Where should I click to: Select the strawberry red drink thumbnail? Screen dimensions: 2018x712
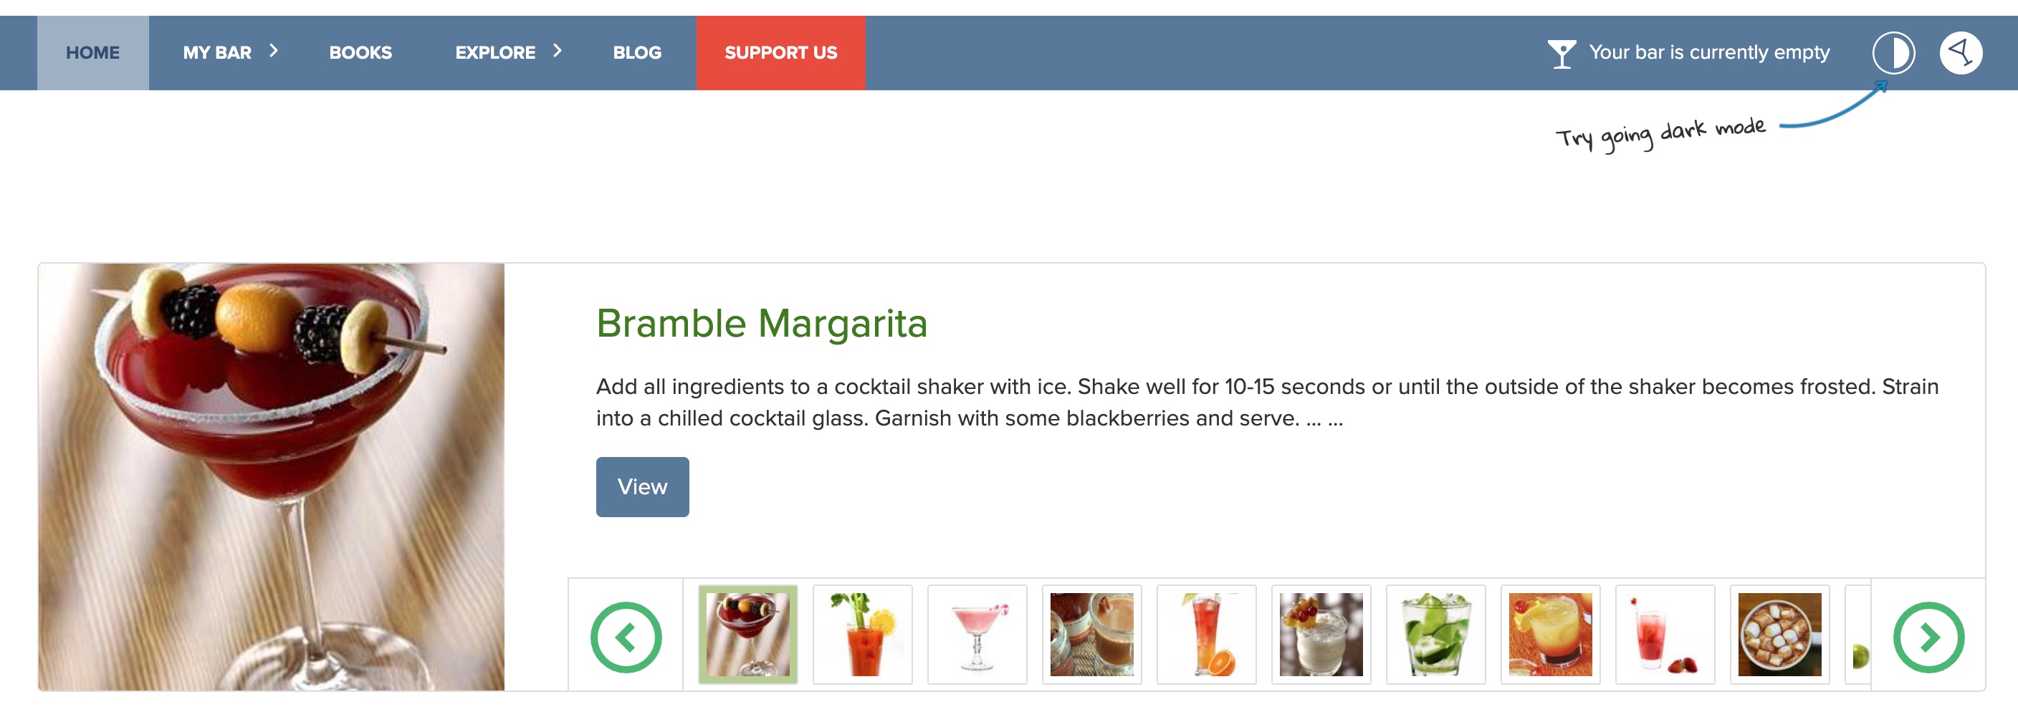pos(1665,635)
